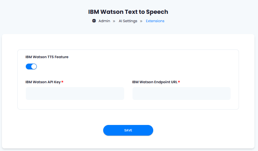This screenshot has width=258, height=151.
Task: Click the double-chevron separator after Admin
Action: pyautogui.click(x=114, y=21)
